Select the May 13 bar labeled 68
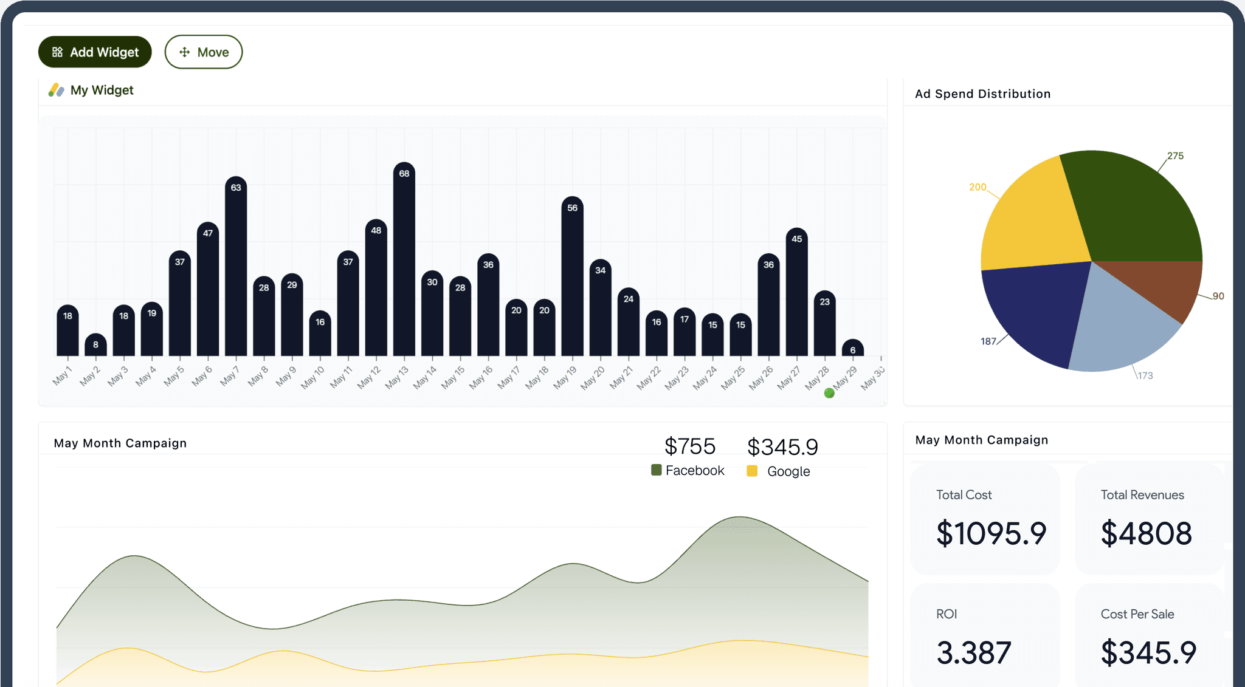Viewport: 1245px width, 687px height. coord(404,259)
